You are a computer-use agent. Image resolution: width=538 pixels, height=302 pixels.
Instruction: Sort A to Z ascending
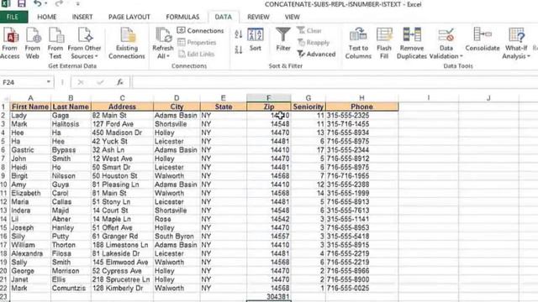point(239,34)
